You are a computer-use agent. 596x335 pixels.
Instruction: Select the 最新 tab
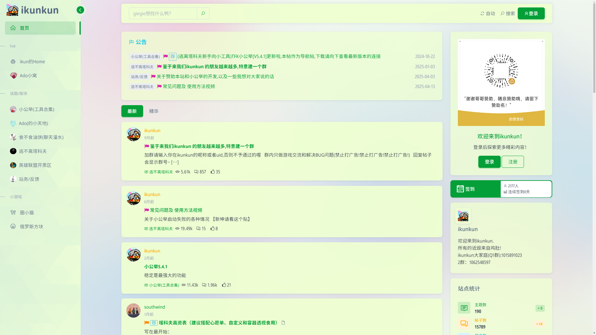132,111
